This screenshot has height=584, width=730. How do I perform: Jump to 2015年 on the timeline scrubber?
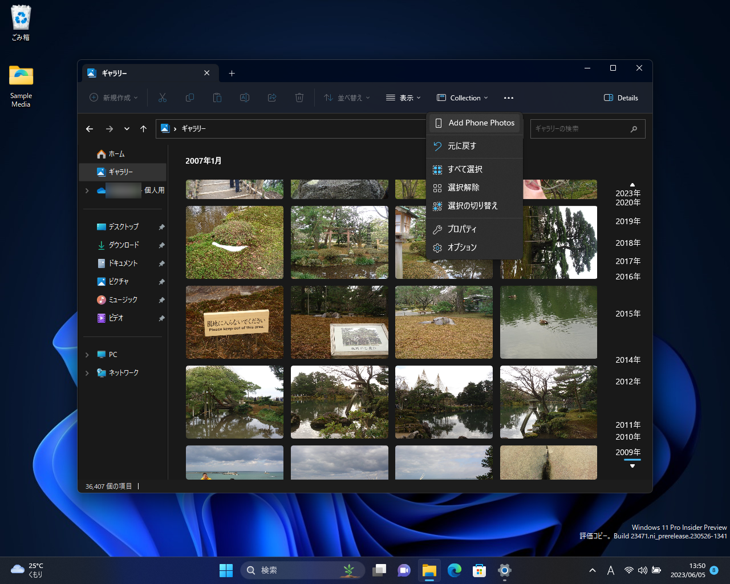628,314
